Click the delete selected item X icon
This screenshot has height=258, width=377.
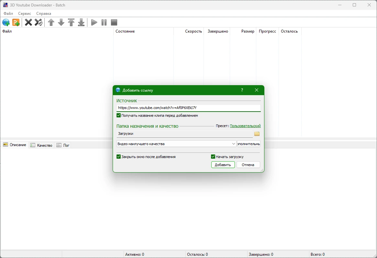[28, 23]
